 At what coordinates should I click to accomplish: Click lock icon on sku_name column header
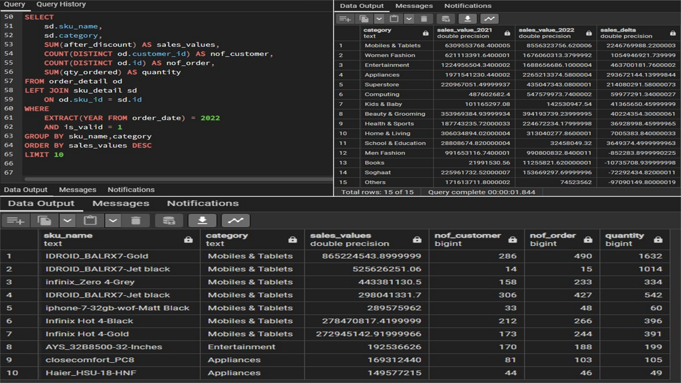(x=188, y=240)
